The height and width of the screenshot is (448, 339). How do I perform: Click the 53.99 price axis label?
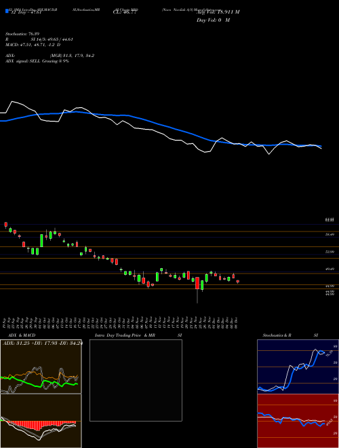pos(330,252)
